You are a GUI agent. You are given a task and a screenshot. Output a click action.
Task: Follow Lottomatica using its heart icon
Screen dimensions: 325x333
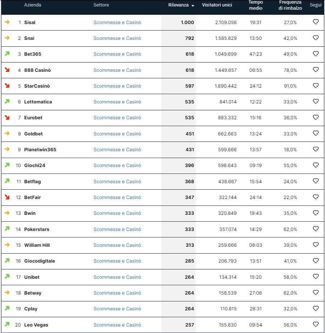click(x=316, y=101)
